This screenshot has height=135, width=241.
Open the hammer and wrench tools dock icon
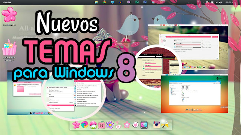(165, 125)
